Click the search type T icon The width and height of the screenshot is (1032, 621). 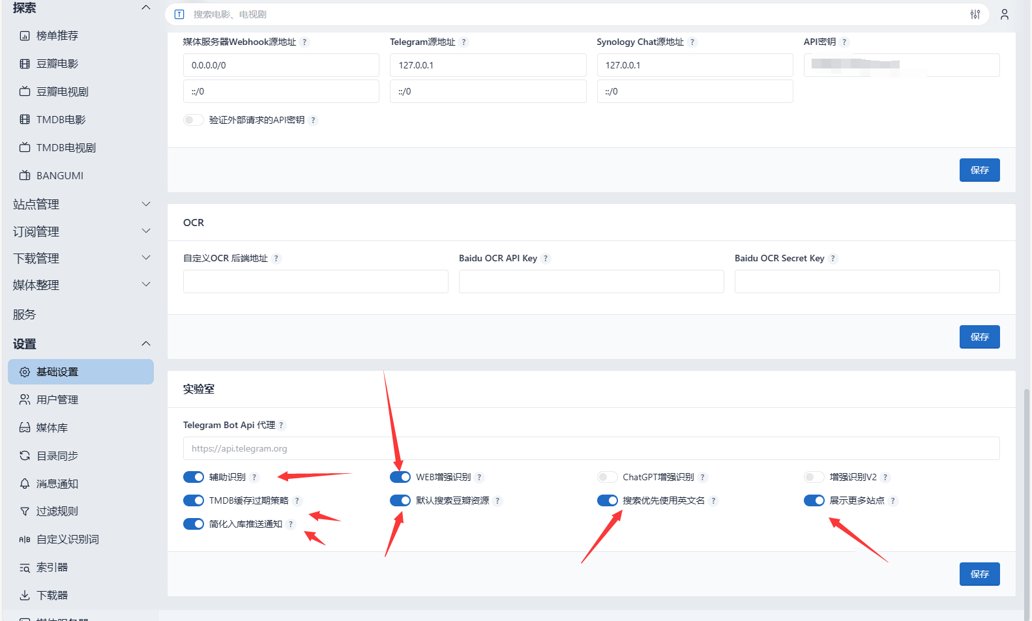pyautogui.click(x=179, y=14)
